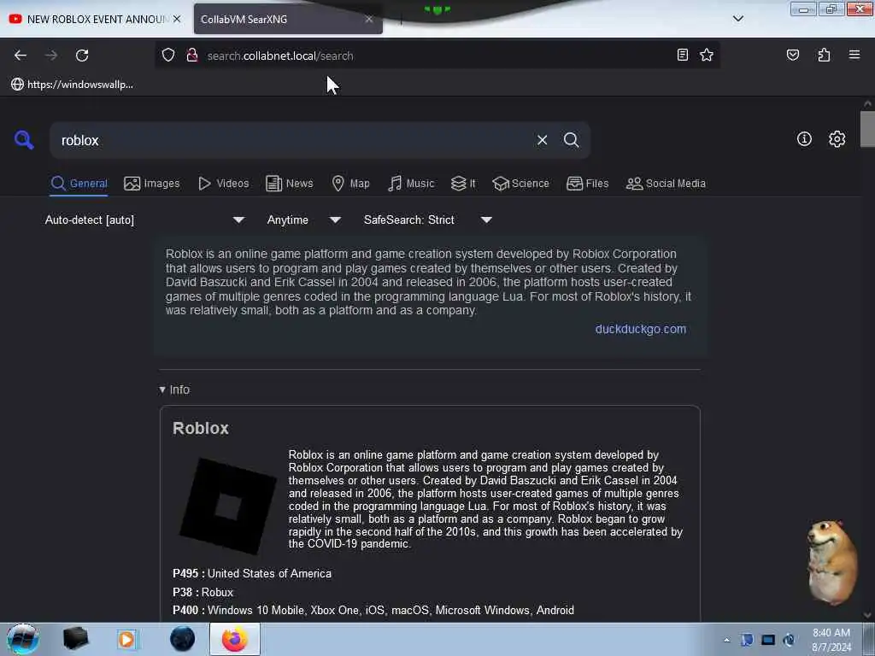The width and height of the screenshot is (875, 656).
Task: Click the flag tray icon
Action: 747,640
